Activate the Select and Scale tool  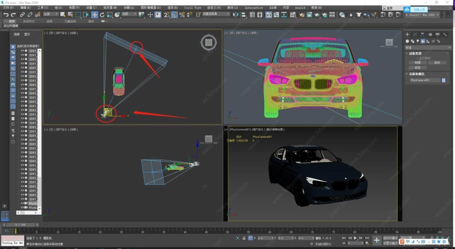(110, 15)
